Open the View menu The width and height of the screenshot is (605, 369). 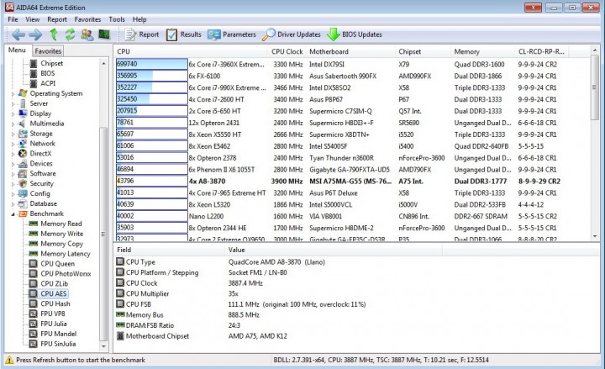(33, 19)
